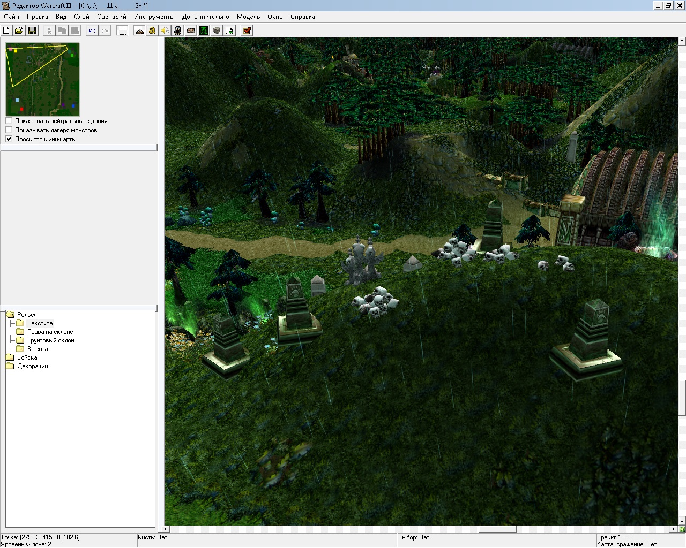Expand the Рельеф folder in tree
This screenshot has height=548, width=686.
[x=10, y=315]
